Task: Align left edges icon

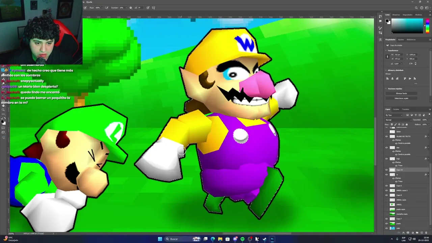Action: [x=387, y=78]
